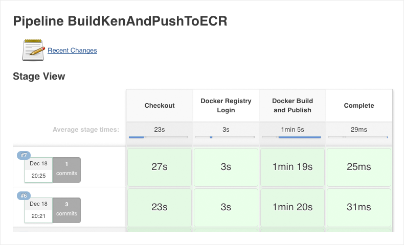Click the Dec 18 20:25 build date box
The height and width of the screenshot is (245, 404).
click(39, 170)
